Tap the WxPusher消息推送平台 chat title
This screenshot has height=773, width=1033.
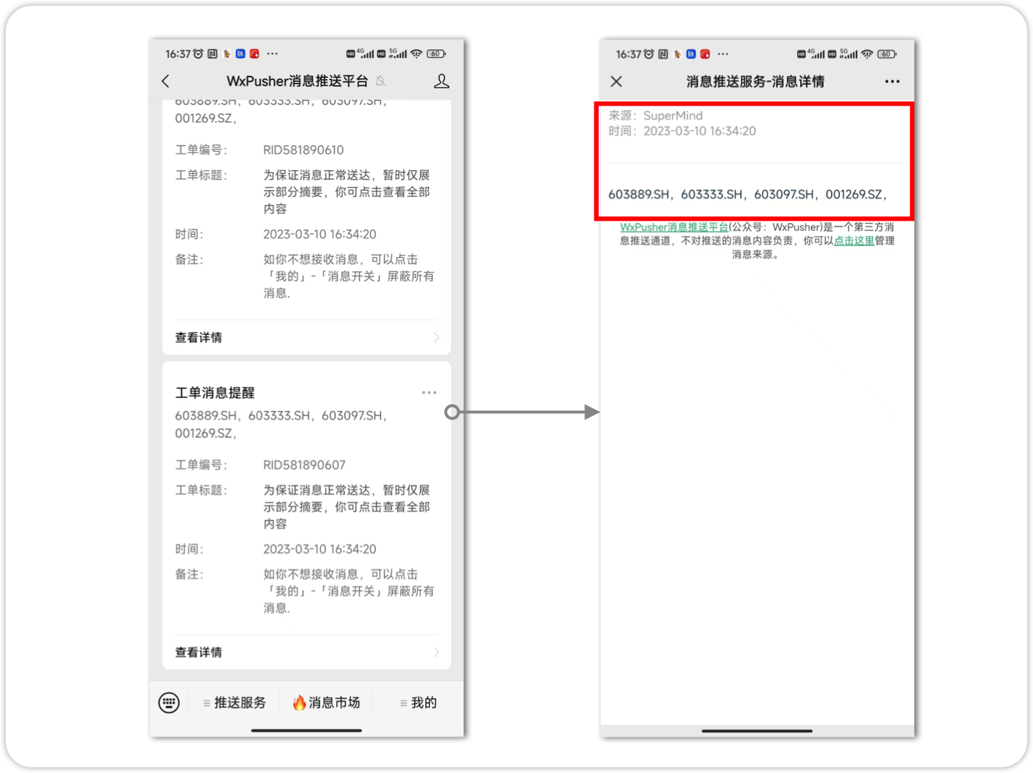[x=297, y=81]
